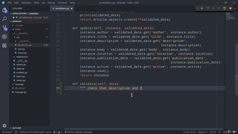
Task: Click the debug Step Over button
Action: (208, 8)
